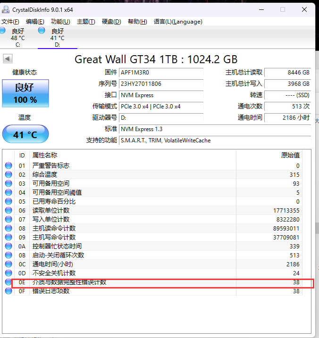The width and height of the screenshot is (319, 338).
Task: Click status orb for attribute 03 可用备用空间
Action: click(8, 183)
